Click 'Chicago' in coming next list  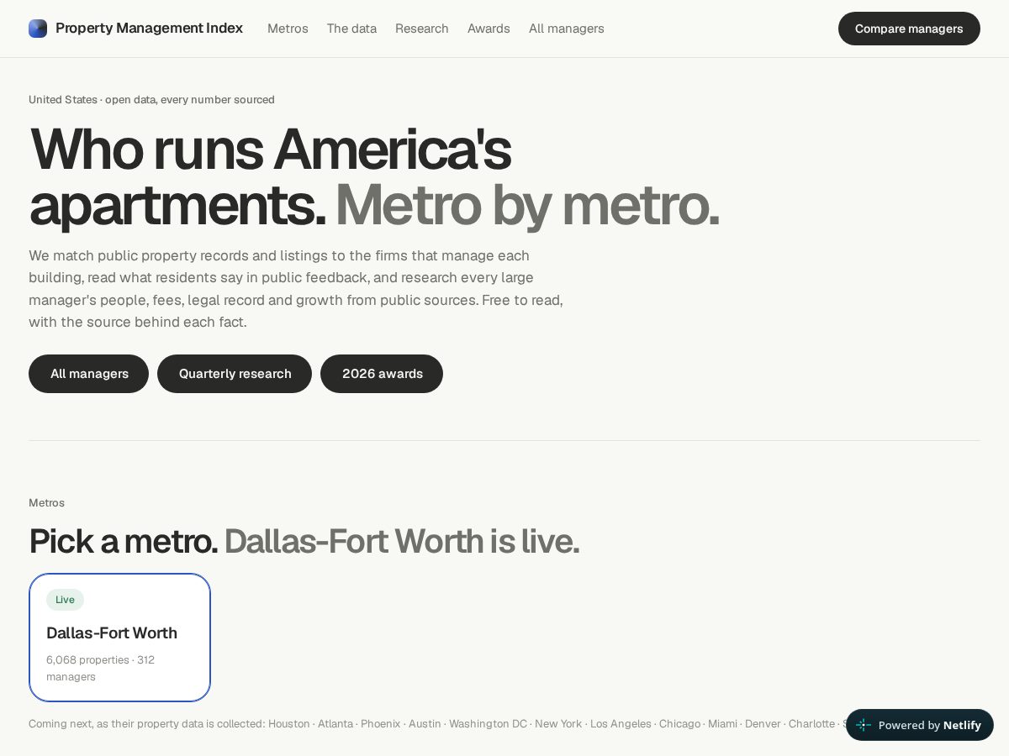679,724
